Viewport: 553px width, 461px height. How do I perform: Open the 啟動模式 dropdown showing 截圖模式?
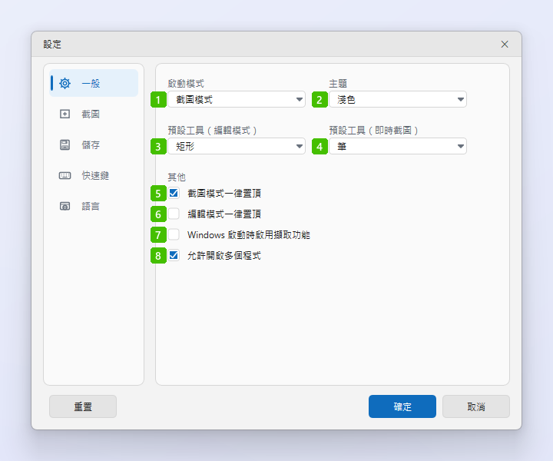tap(237, 99)
